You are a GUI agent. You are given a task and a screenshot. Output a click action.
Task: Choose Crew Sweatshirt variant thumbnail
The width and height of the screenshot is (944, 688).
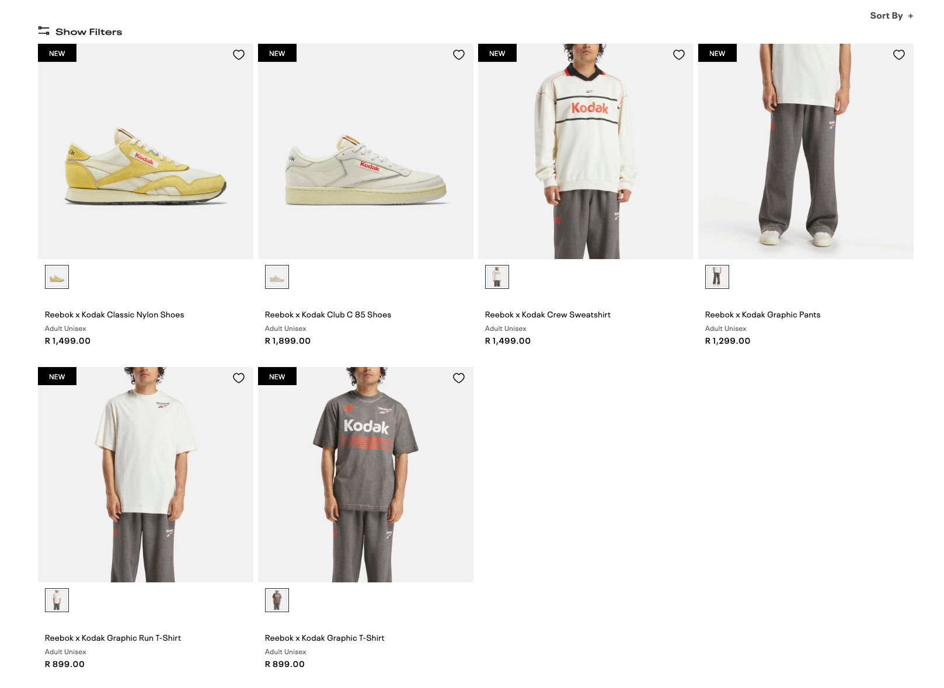point(497,277)
